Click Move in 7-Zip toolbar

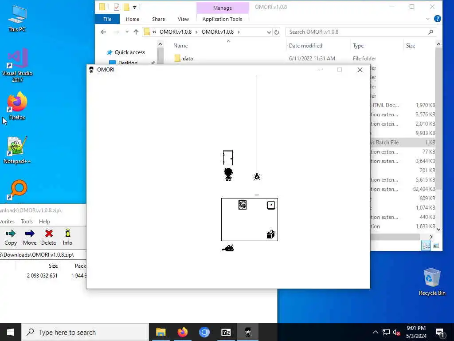[x=30, y=238]
